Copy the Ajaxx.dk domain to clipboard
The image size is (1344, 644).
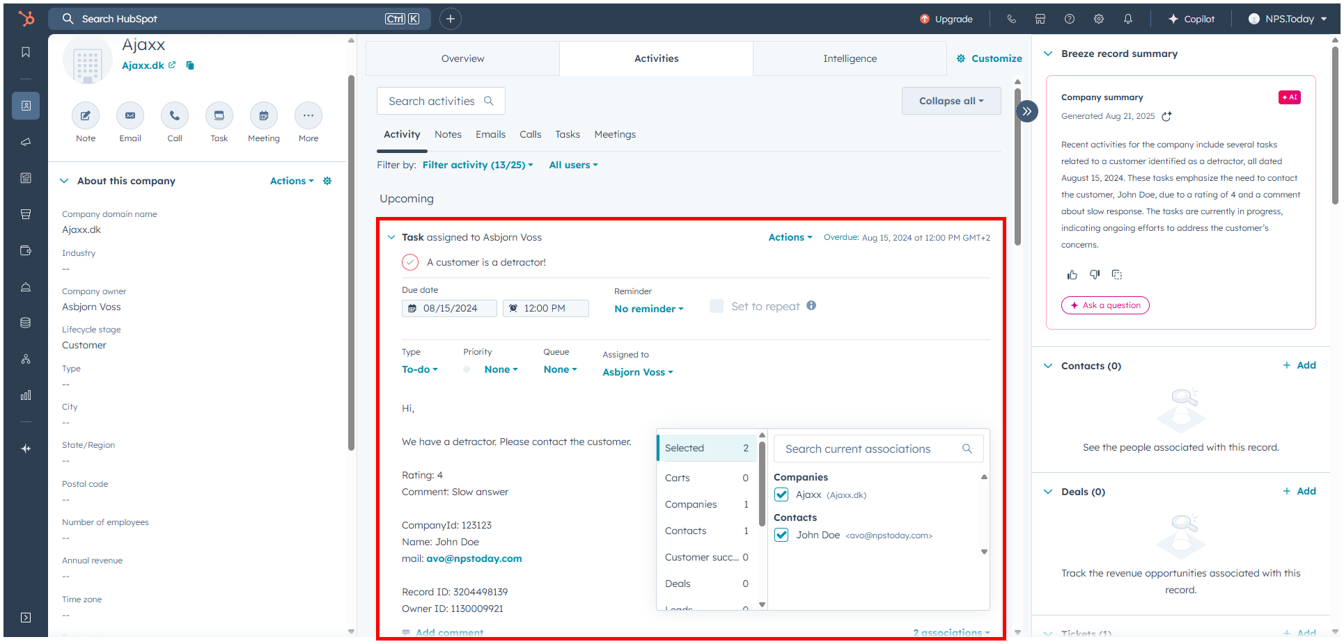pyautogui.click(x=190, y=65)
